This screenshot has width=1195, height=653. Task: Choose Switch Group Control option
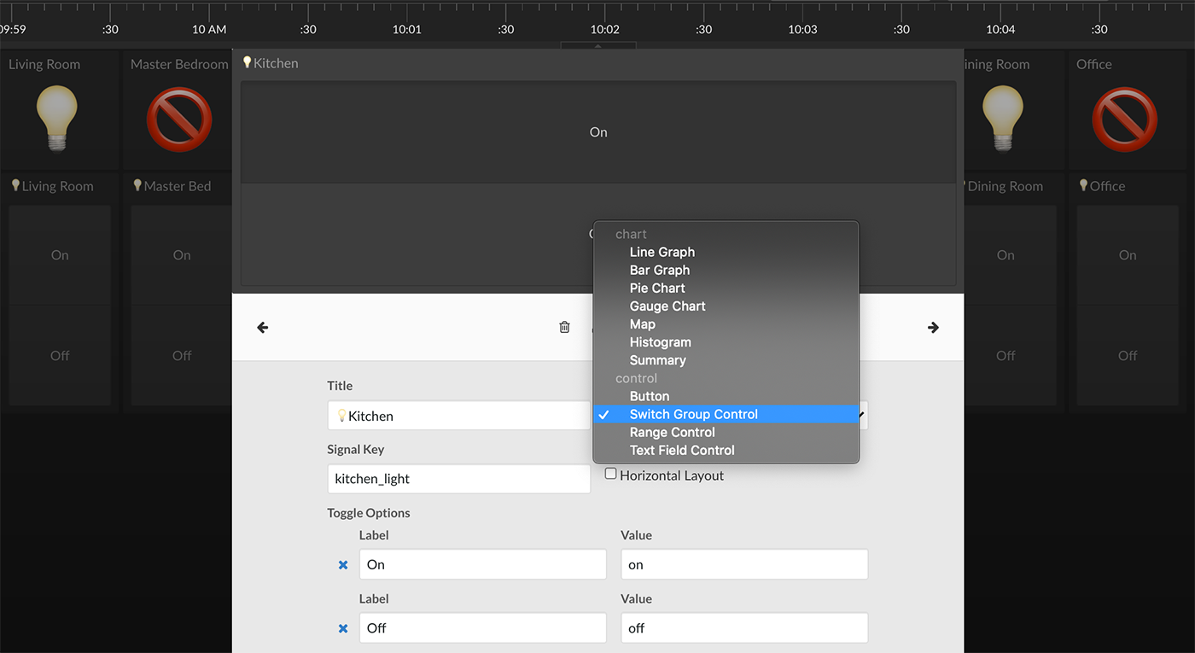[x=726, y=414]
